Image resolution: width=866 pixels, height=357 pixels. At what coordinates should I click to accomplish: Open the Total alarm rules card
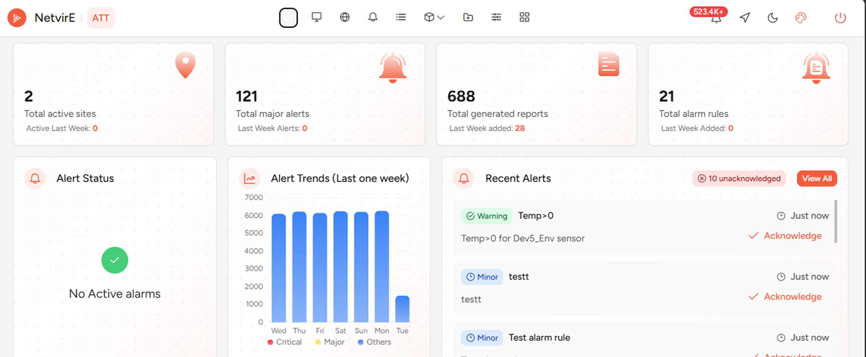click(748, 94)
